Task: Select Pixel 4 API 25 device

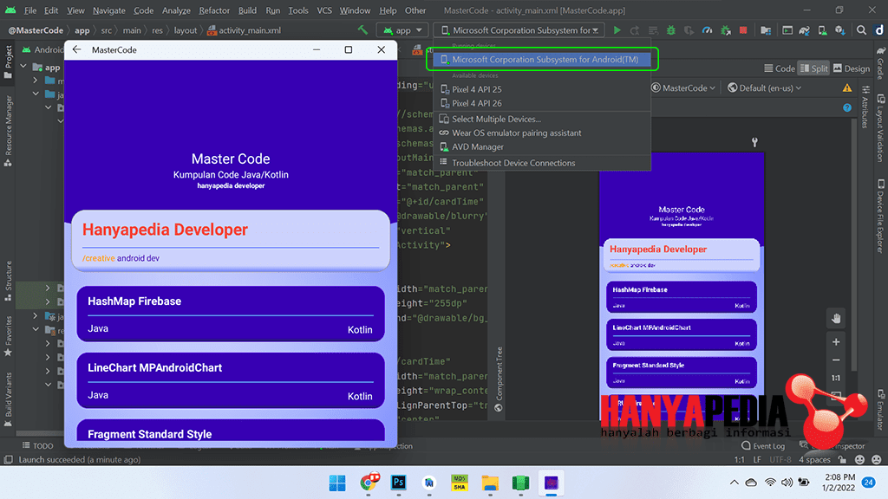Action: pyautogui.click(x=542, y=89)
